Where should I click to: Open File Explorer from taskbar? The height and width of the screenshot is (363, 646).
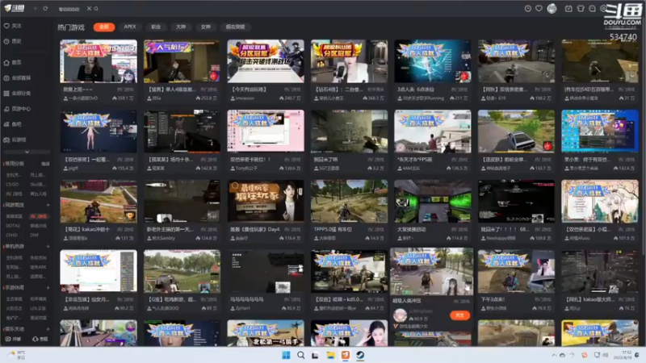330,355
